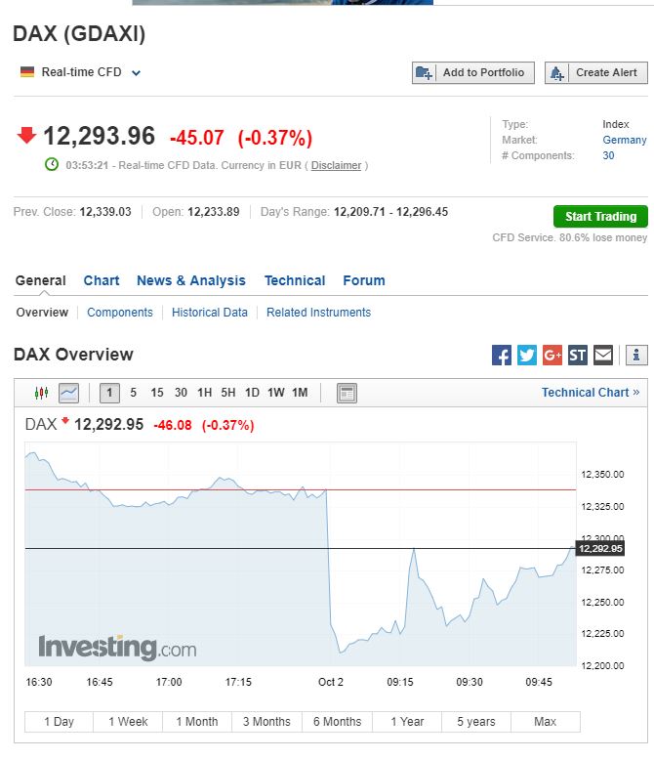654x759 pixels.
Task: Select the 1W chart interval
Action: pyautogui.click(x=276, y=393)
